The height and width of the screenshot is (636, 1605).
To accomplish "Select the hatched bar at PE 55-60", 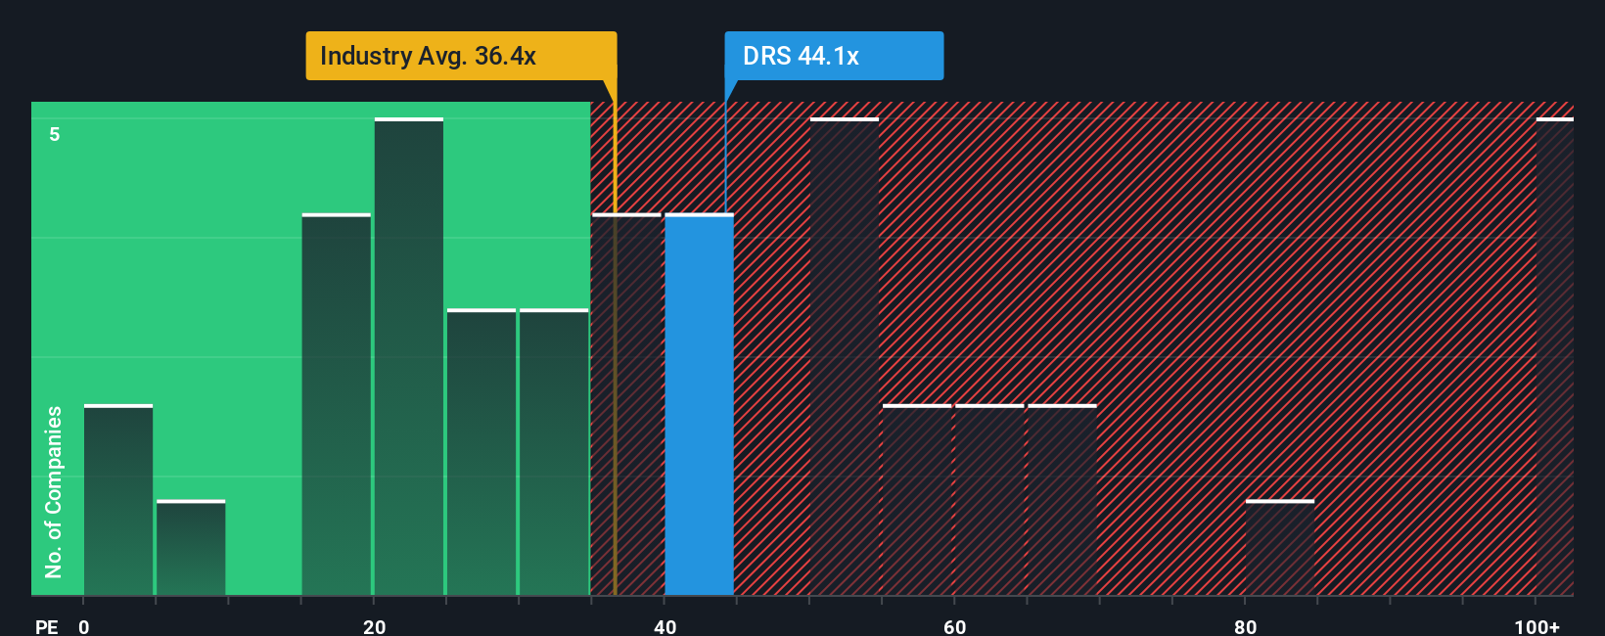I will tap(917, 499).
